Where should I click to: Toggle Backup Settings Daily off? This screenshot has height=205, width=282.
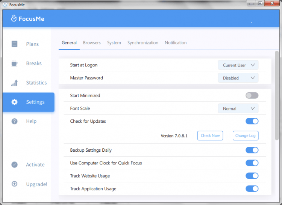(252, 150)
